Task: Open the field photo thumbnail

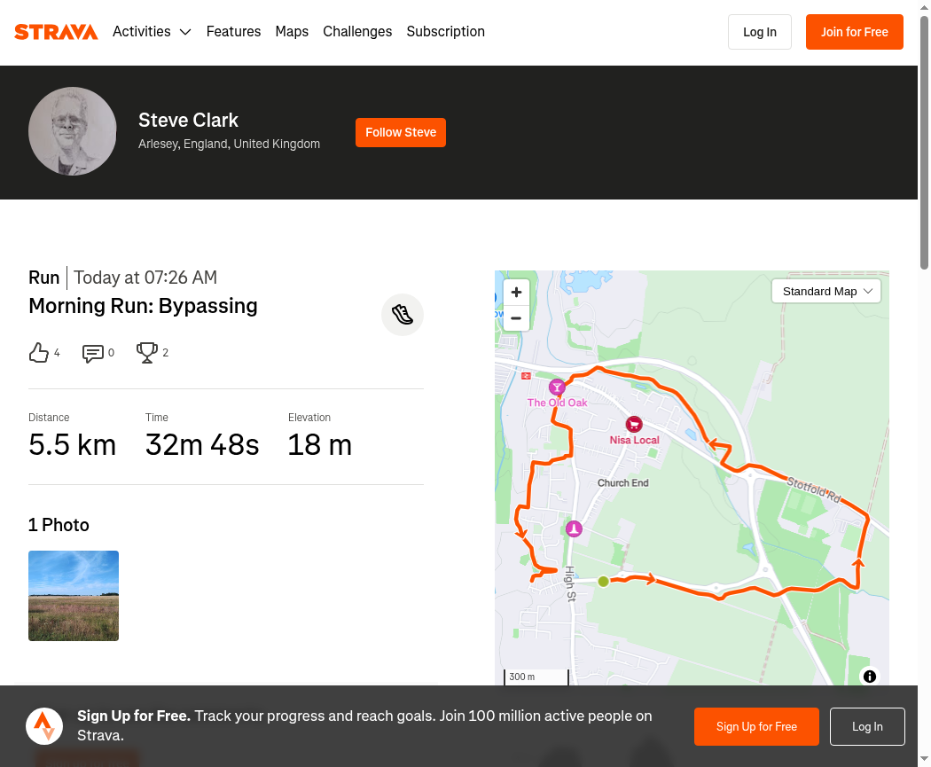Action: point(74,596)
